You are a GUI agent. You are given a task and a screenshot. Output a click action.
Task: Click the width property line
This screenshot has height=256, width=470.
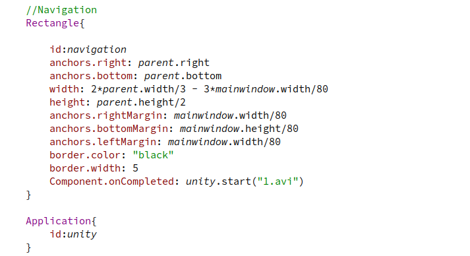pos(189,89)
